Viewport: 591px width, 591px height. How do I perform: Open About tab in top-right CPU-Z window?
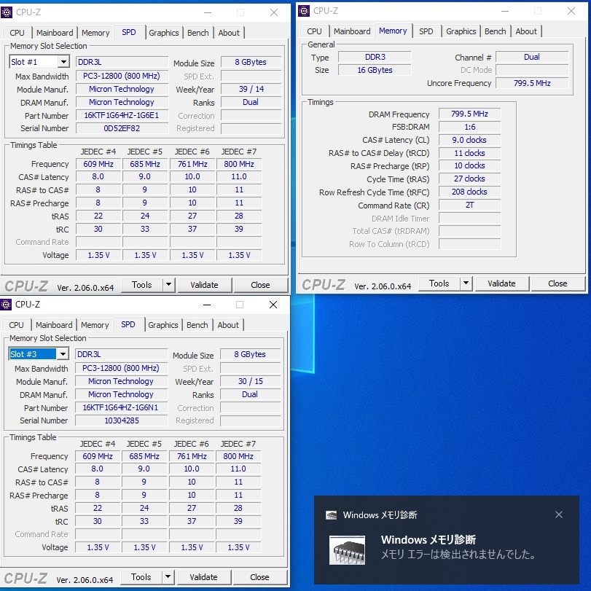tap(526, 31)
